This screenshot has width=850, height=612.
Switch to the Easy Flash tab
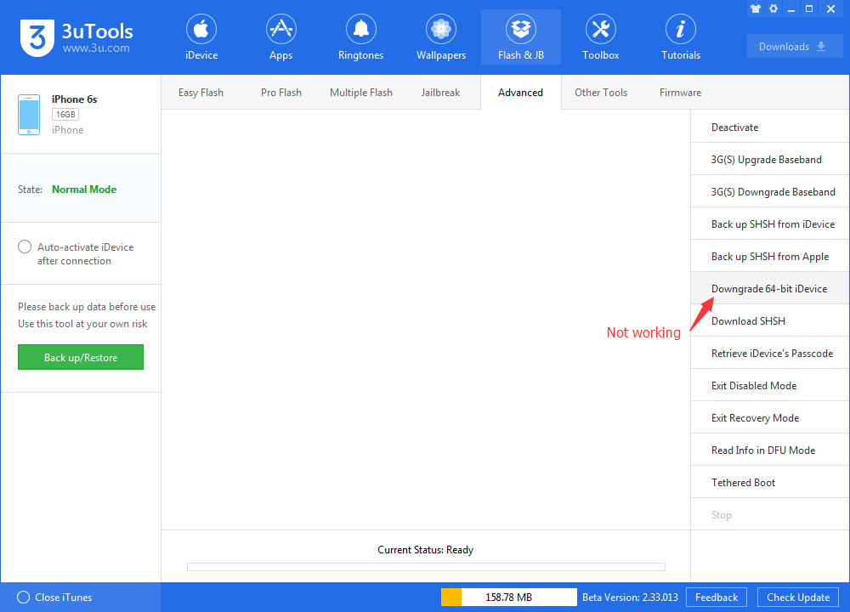click(201, 93)
